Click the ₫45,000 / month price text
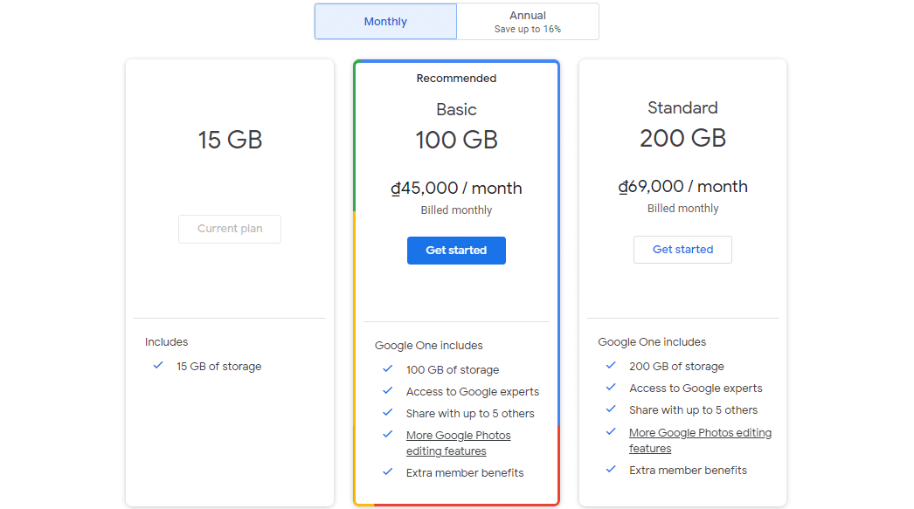Viewport: 914px width, 509px height. coord(456,189)
